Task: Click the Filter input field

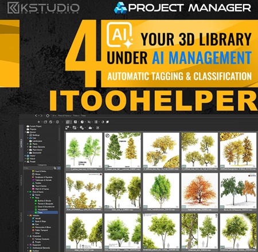Action: 38,168
